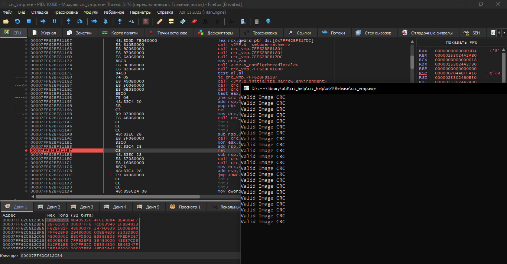Open the Трассировка menu in the menu bar

66,12
